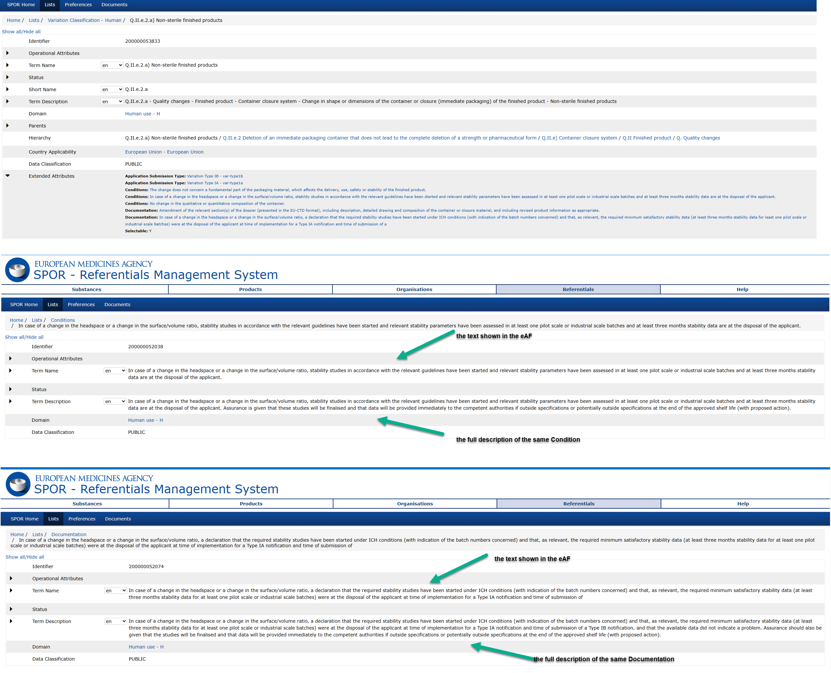Expand Status row for identifier 200000052074

tap(11, 609)
